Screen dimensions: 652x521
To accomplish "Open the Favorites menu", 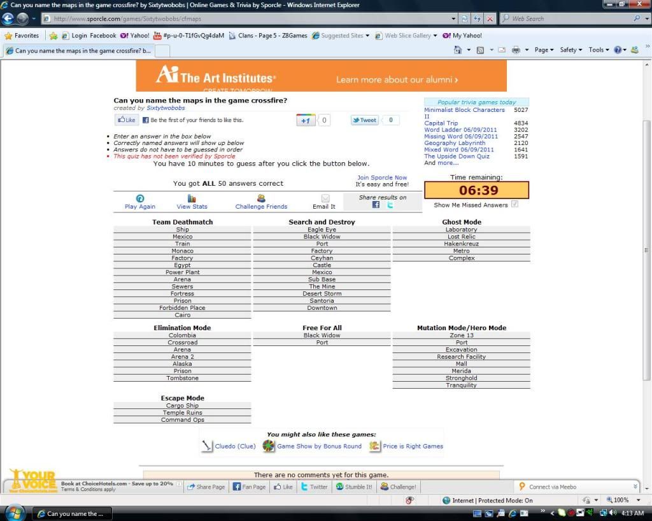I will click(x=22, y=36).
